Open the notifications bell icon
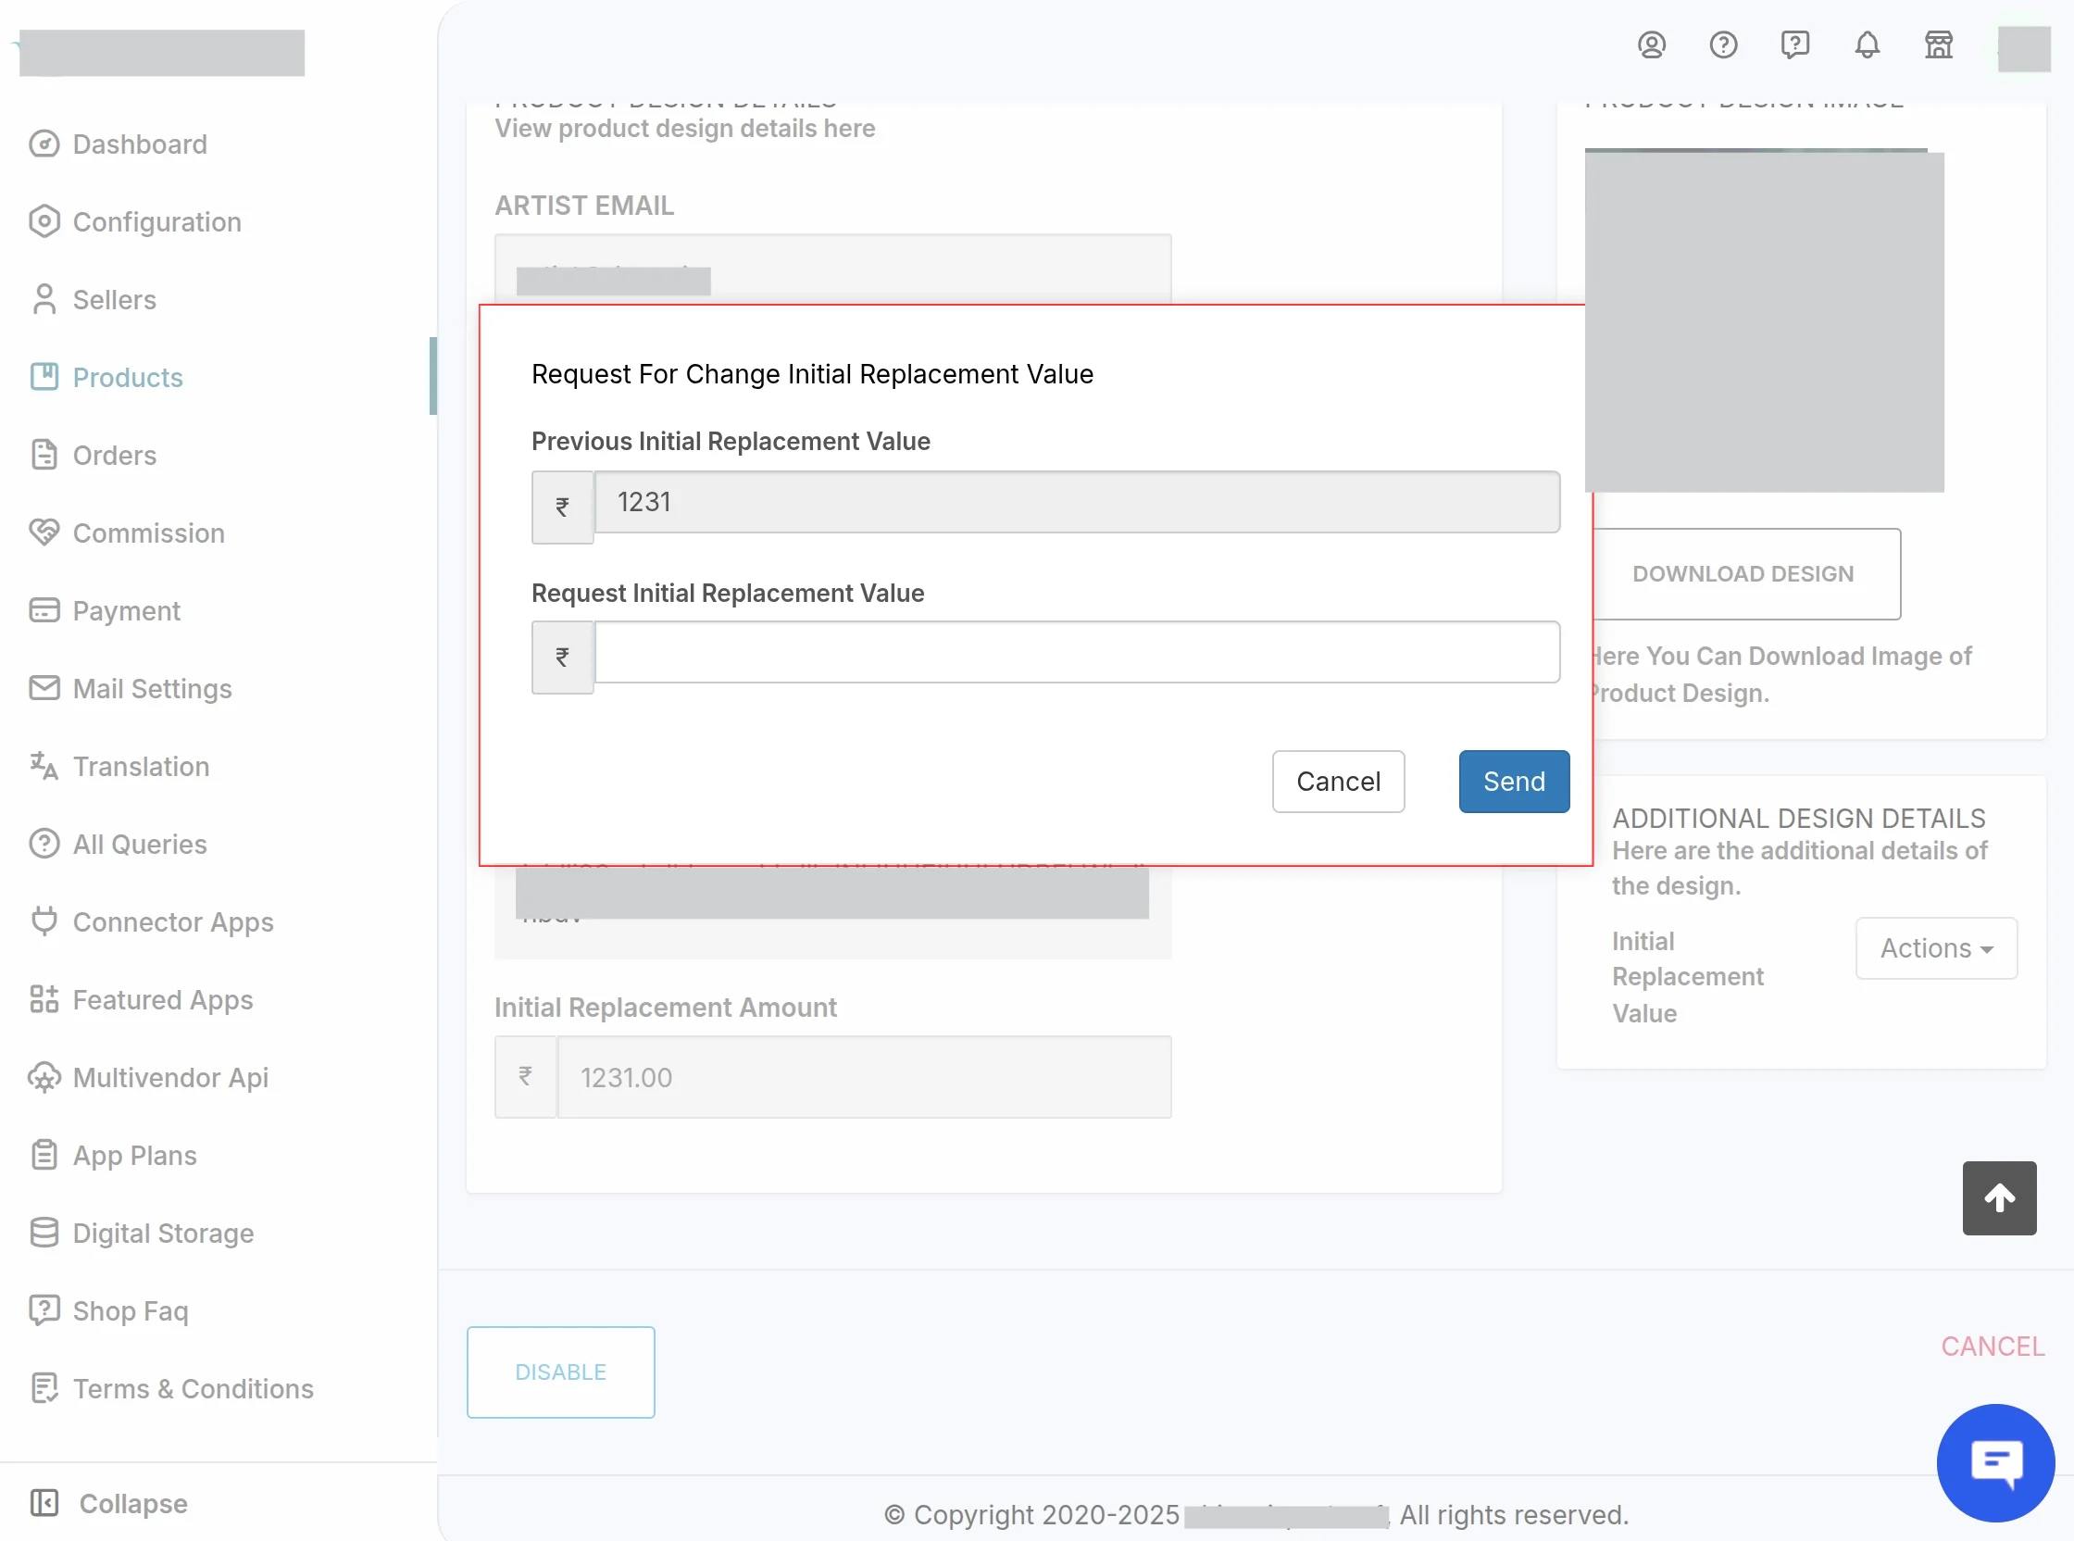The image size is (2074, 1541). [1866, 44]
